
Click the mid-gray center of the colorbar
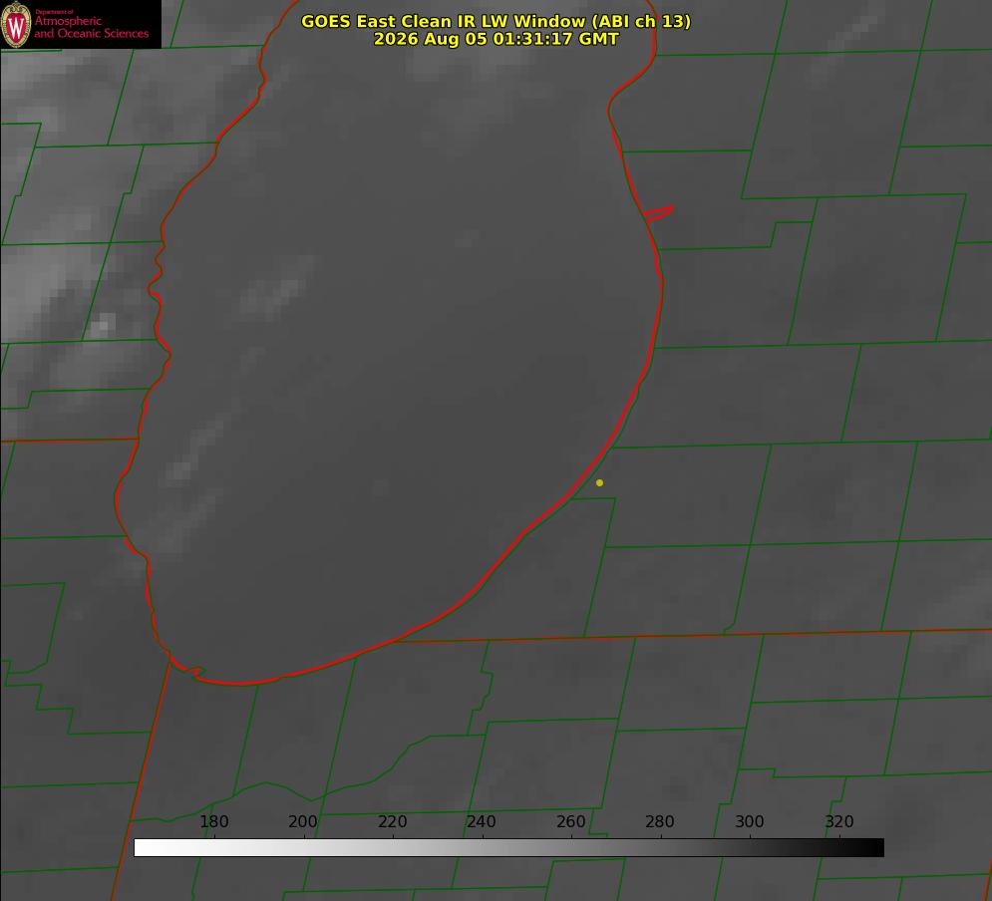click(508, 848)
